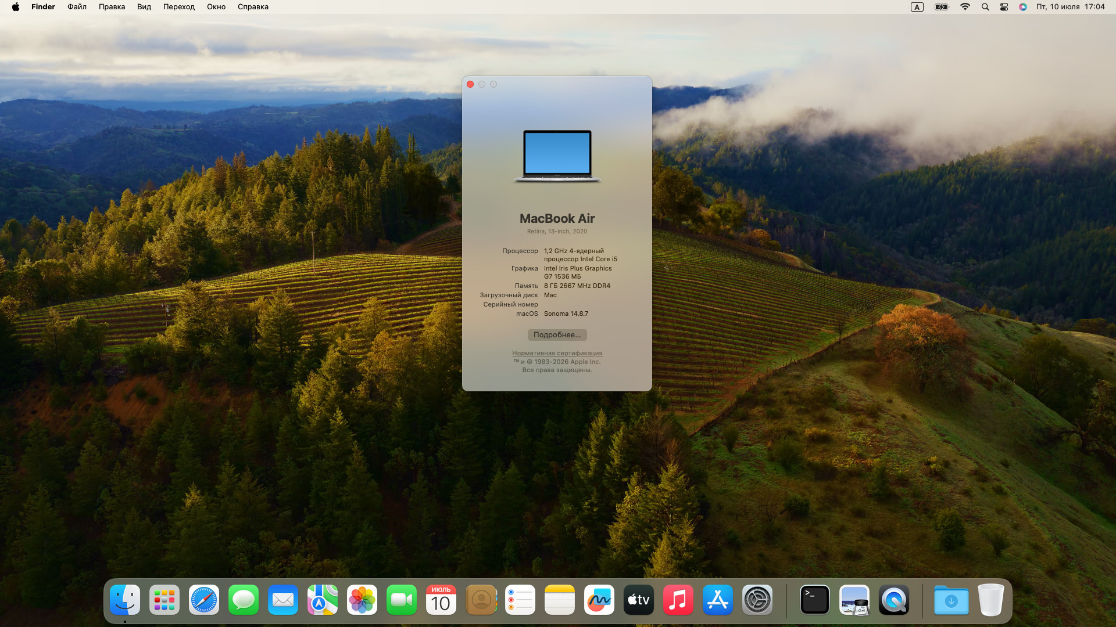The width and height of the screenshot is (1116, 627).
Task: Click the Intel Core i5 processor value
Action: click(581, 255)
